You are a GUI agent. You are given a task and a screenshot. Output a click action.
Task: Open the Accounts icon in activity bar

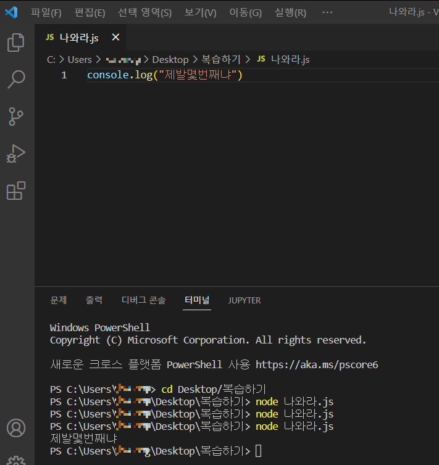[x=16, y=428]
